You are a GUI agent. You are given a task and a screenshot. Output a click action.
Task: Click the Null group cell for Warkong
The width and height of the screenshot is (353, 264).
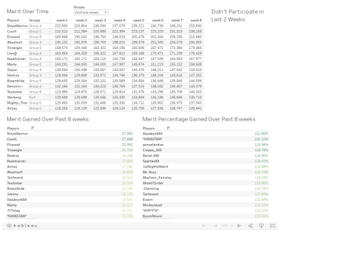32,97
